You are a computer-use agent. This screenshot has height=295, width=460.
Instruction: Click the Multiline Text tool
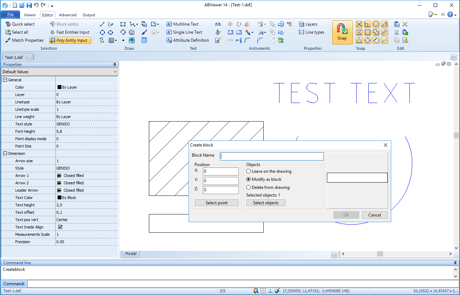coord(182,24)
